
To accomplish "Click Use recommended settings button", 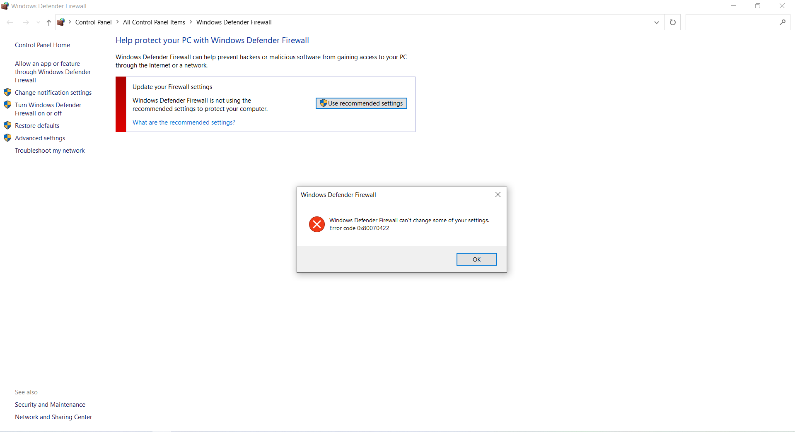I will pos(361,103).
